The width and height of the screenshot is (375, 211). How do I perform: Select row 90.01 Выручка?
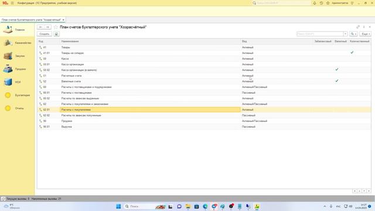pos(204,127)
